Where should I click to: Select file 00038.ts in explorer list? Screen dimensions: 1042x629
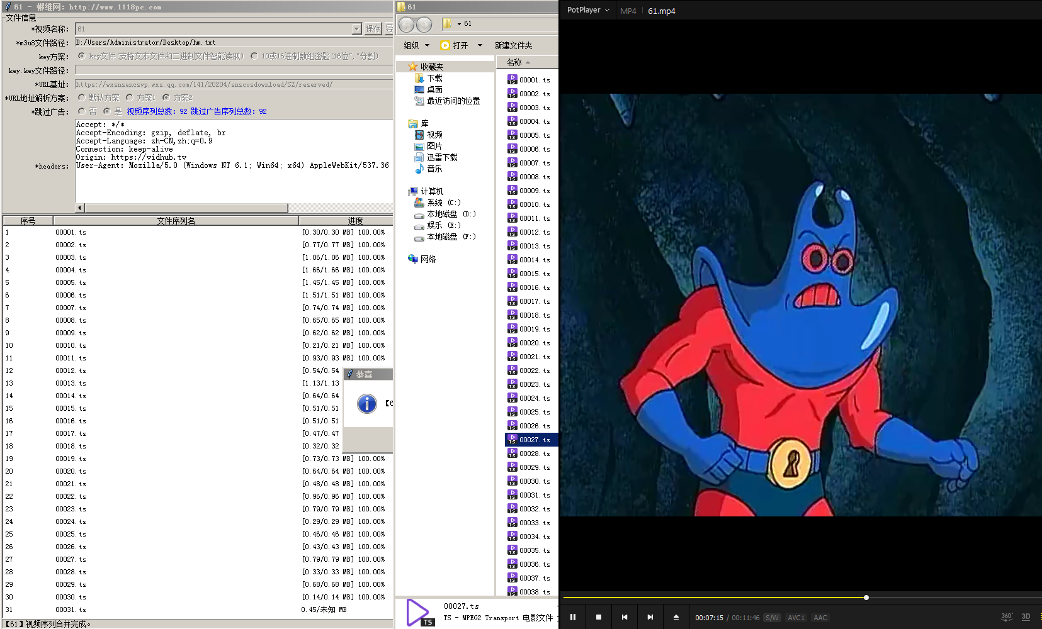tap(529, 592)
